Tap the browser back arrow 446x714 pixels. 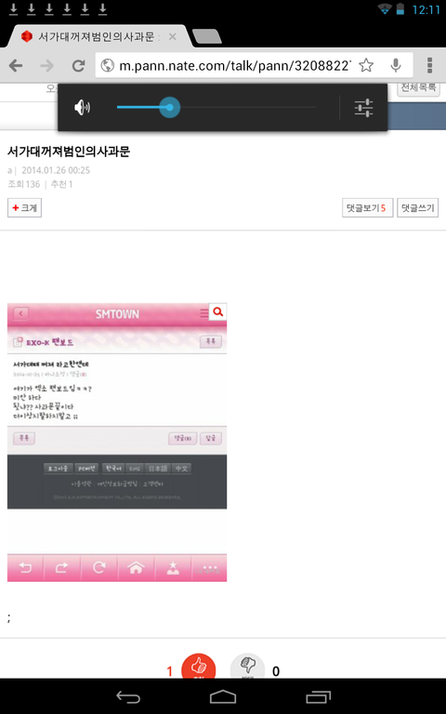(x=16, y=66)
